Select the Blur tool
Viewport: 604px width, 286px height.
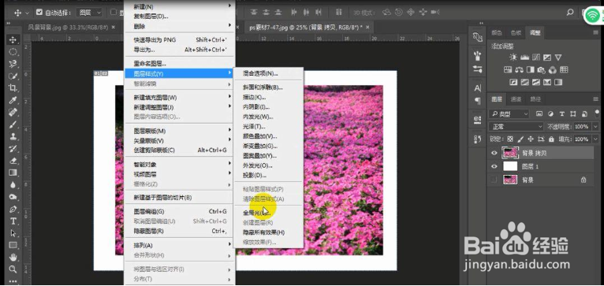tap(13, 185)
